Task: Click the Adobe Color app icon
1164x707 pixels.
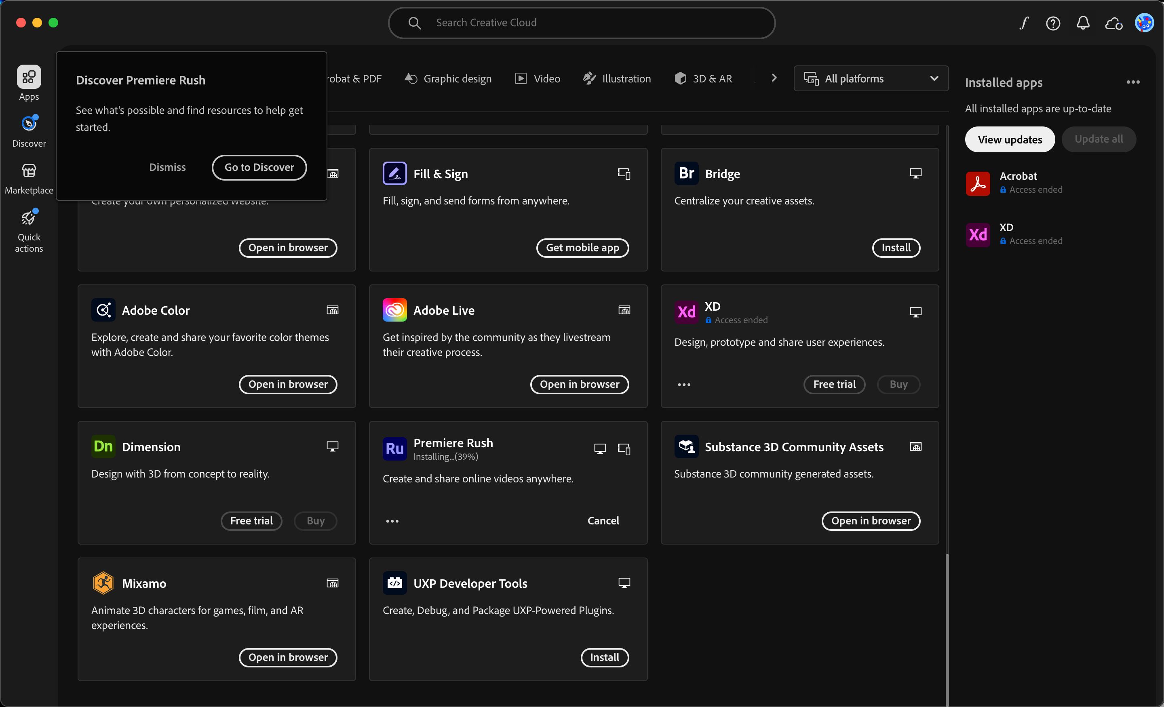Action: 103,310
